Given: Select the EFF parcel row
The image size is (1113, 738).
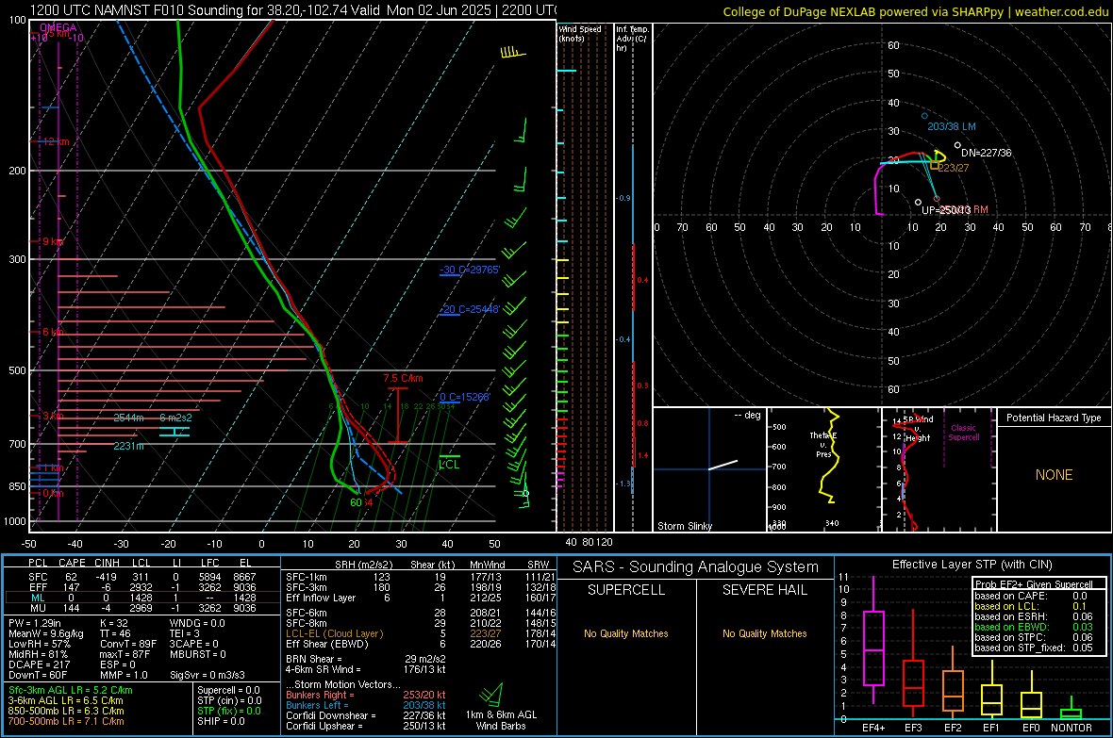Looking at the screenshot, I should [x=142, y=587].
